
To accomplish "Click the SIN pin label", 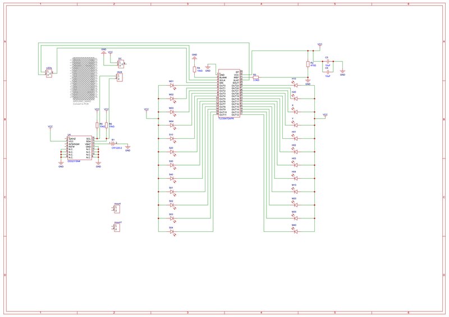I will coord(221,83).
